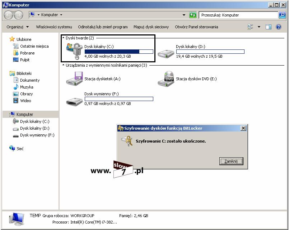Go back with the Back arrow button
Screen dimensions: 289x230
[x=8, y=15]
